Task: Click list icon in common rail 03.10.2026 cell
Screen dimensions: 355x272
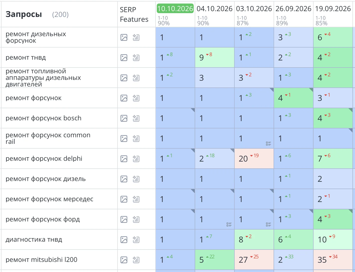Action: pos(269,144)
